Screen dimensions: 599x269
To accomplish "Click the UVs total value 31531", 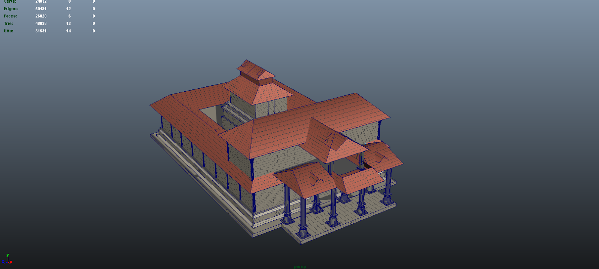I will click(41, 31).
